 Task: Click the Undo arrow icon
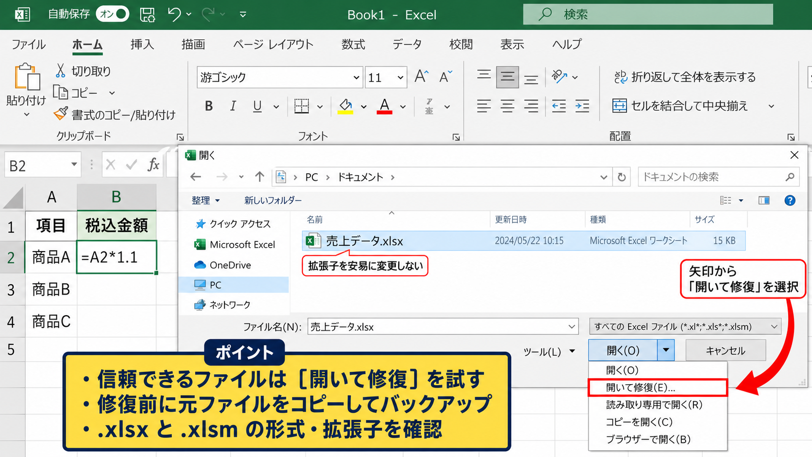click(174, 14)
